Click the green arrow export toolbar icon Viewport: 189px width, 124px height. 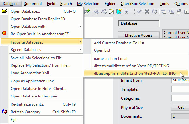(x=87, y=12)
